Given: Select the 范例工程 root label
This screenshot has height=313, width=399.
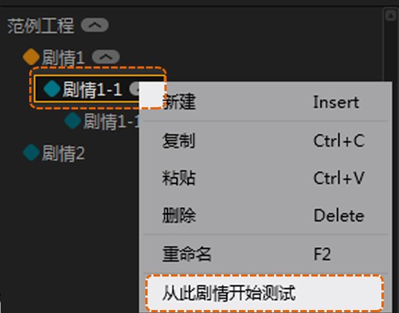Looking at the screenshot, I should point(41,26).
